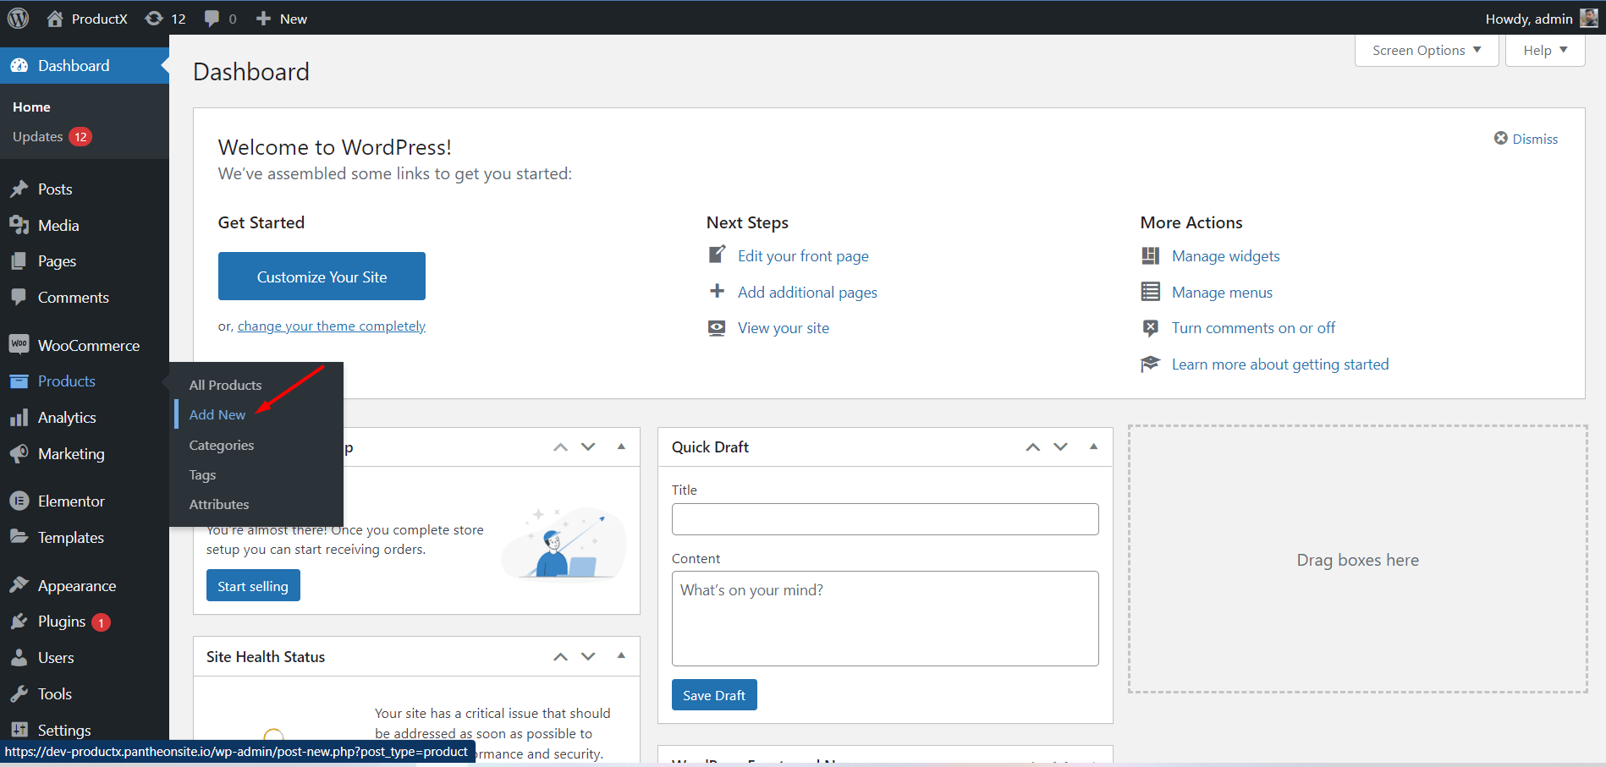Click change your theme completely link
The width and height of the screenshot is (1606, 767).
332,326
